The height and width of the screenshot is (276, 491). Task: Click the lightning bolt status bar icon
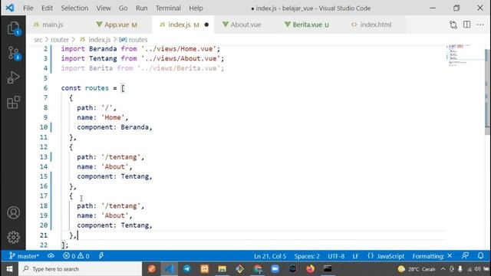point(101,256)
